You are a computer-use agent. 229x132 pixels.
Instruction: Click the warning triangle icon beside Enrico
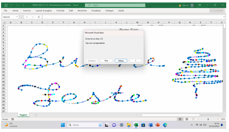(x=180, y=5)
